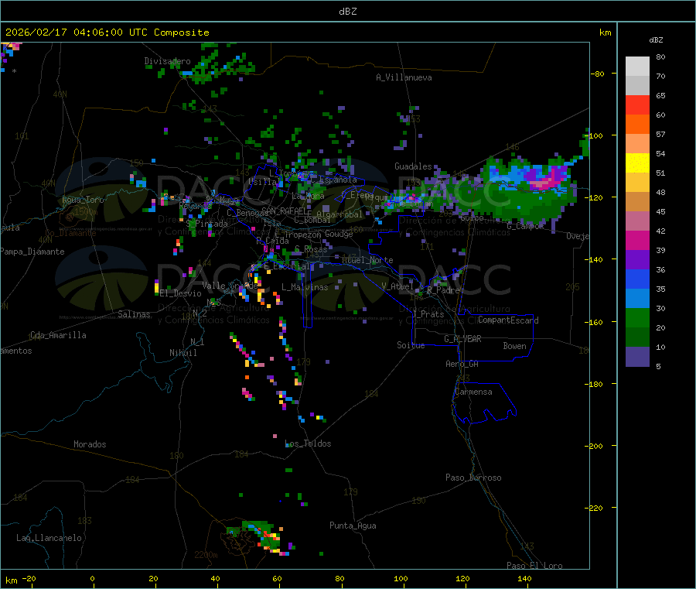Image resolution: width=696 pixels, height=589 pixels.
Task: Click the Pampa_Diamante map label
Action: (x=32, y=252)
